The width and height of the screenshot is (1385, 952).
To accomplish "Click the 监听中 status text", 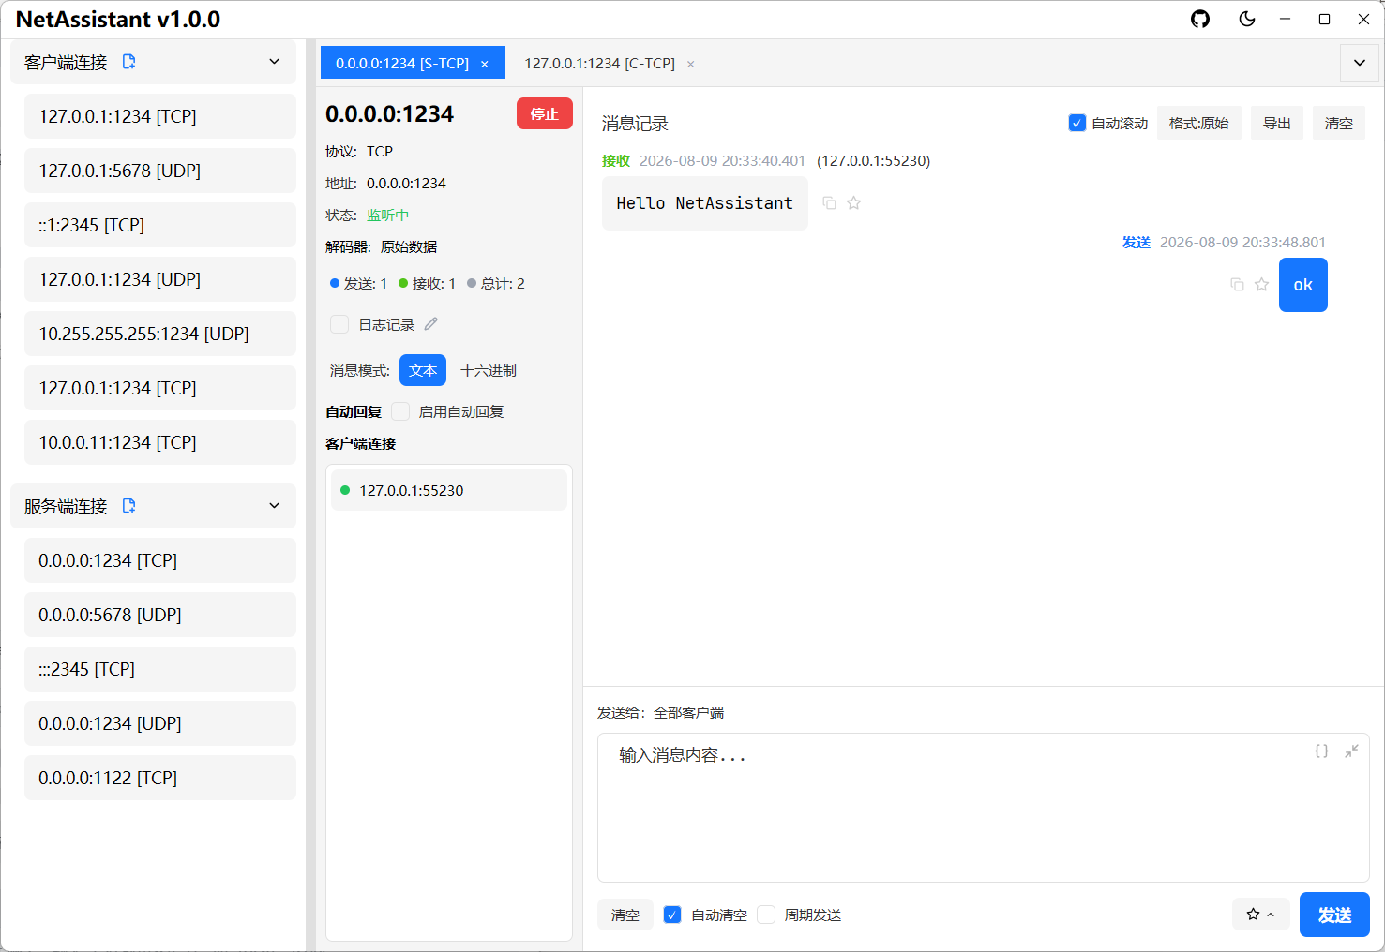I will (x=388, y=215).
